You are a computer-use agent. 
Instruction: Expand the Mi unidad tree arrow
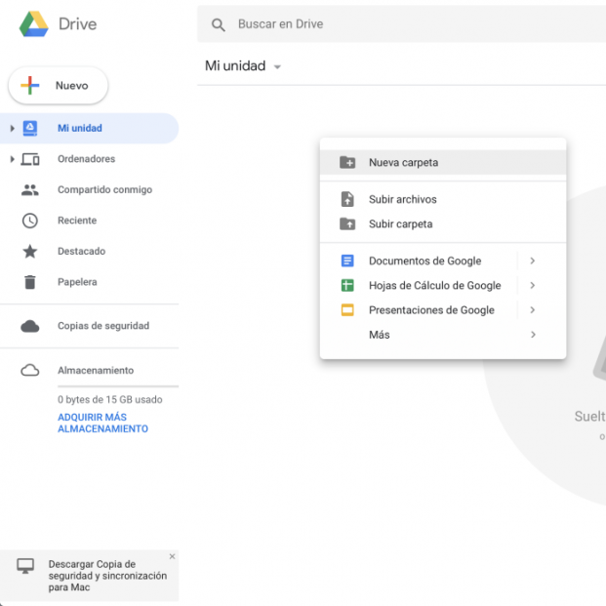tap(13, 129)
